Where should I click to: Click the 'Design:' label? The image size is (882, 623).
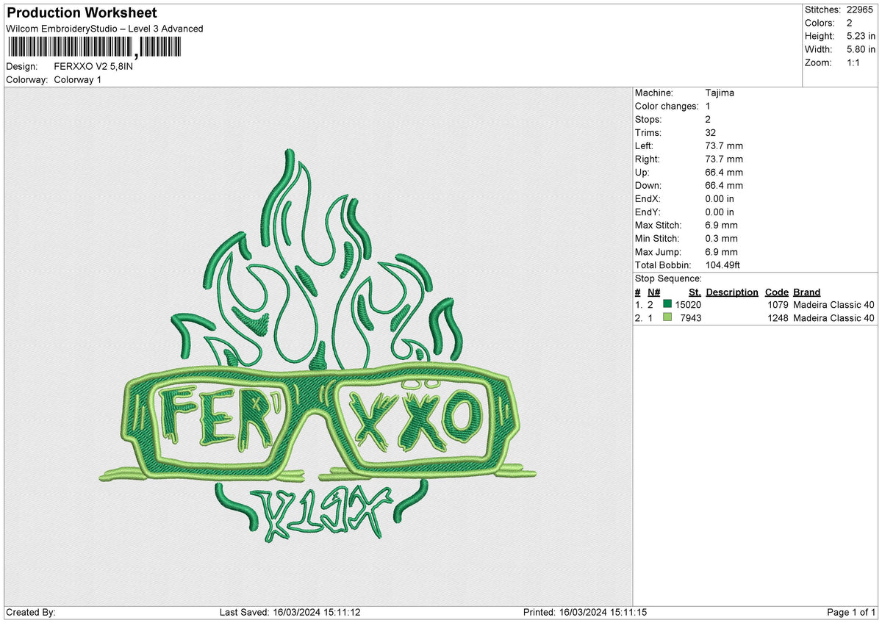pos(21,66)
